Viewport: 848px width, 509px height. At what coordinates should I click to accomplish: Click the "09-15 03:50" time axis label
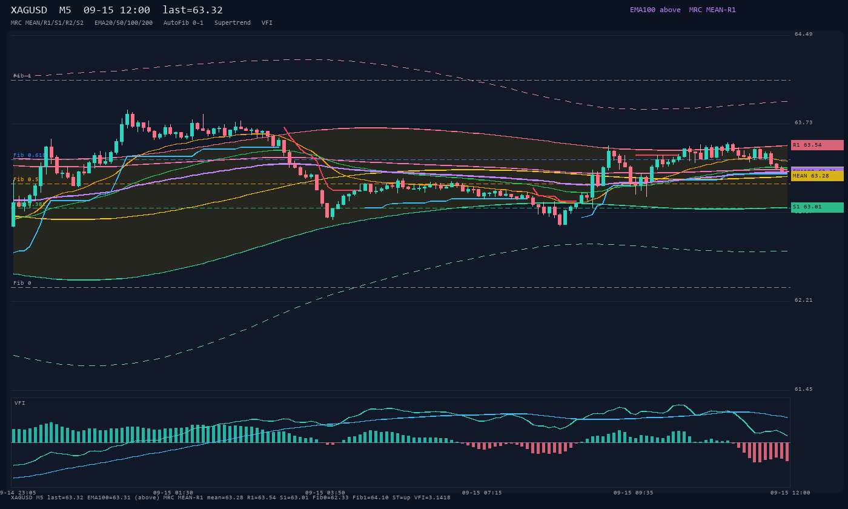tap(325, 493)
